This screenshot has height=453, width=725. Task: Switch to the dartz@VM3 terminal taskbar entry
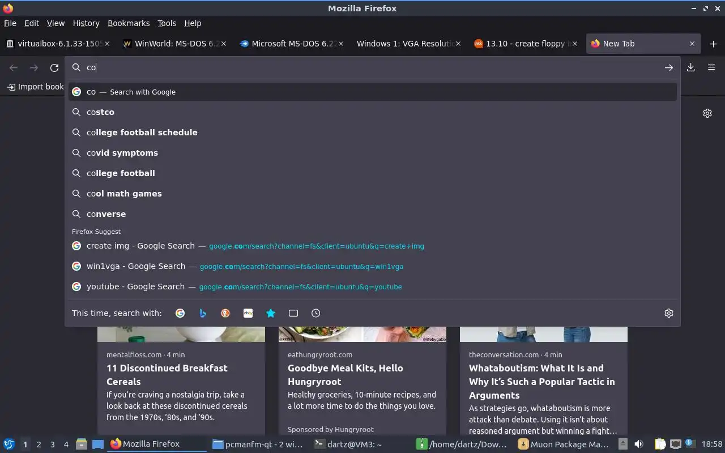point(360,445)
